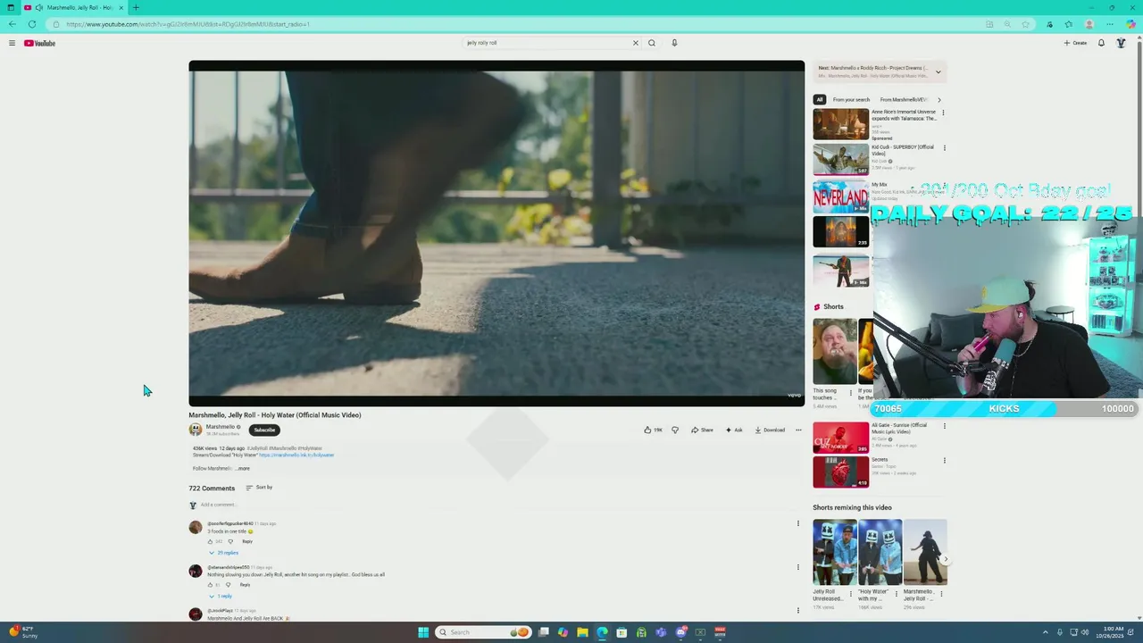This screenshot has height=643, width=1143.
Task: Open the Windows Start menu
Action: (x=423, y=632)
